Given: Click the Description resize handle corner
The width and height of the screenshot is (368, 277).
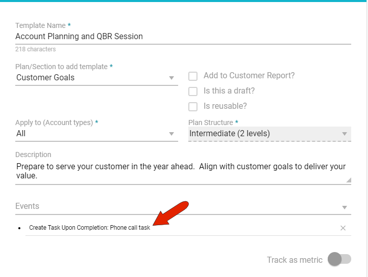Looking at the screenshot, I should 348,180.
